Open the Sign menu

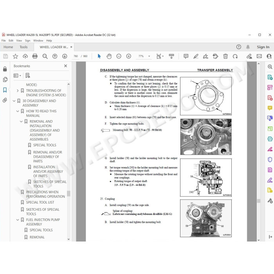click(x=27, y=40)
